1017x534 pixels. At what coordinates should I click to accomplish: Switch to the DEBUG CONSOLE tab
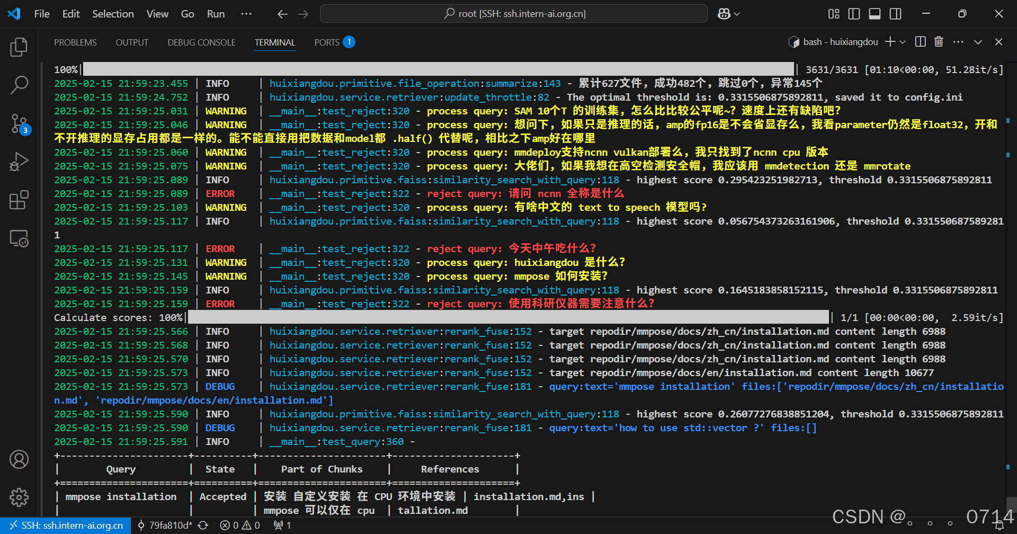201,42
